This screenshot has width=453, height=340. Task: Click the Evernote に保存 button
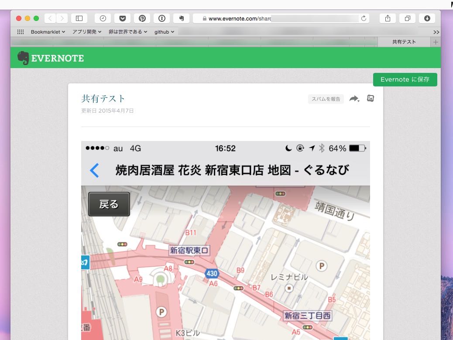[405, 79]
